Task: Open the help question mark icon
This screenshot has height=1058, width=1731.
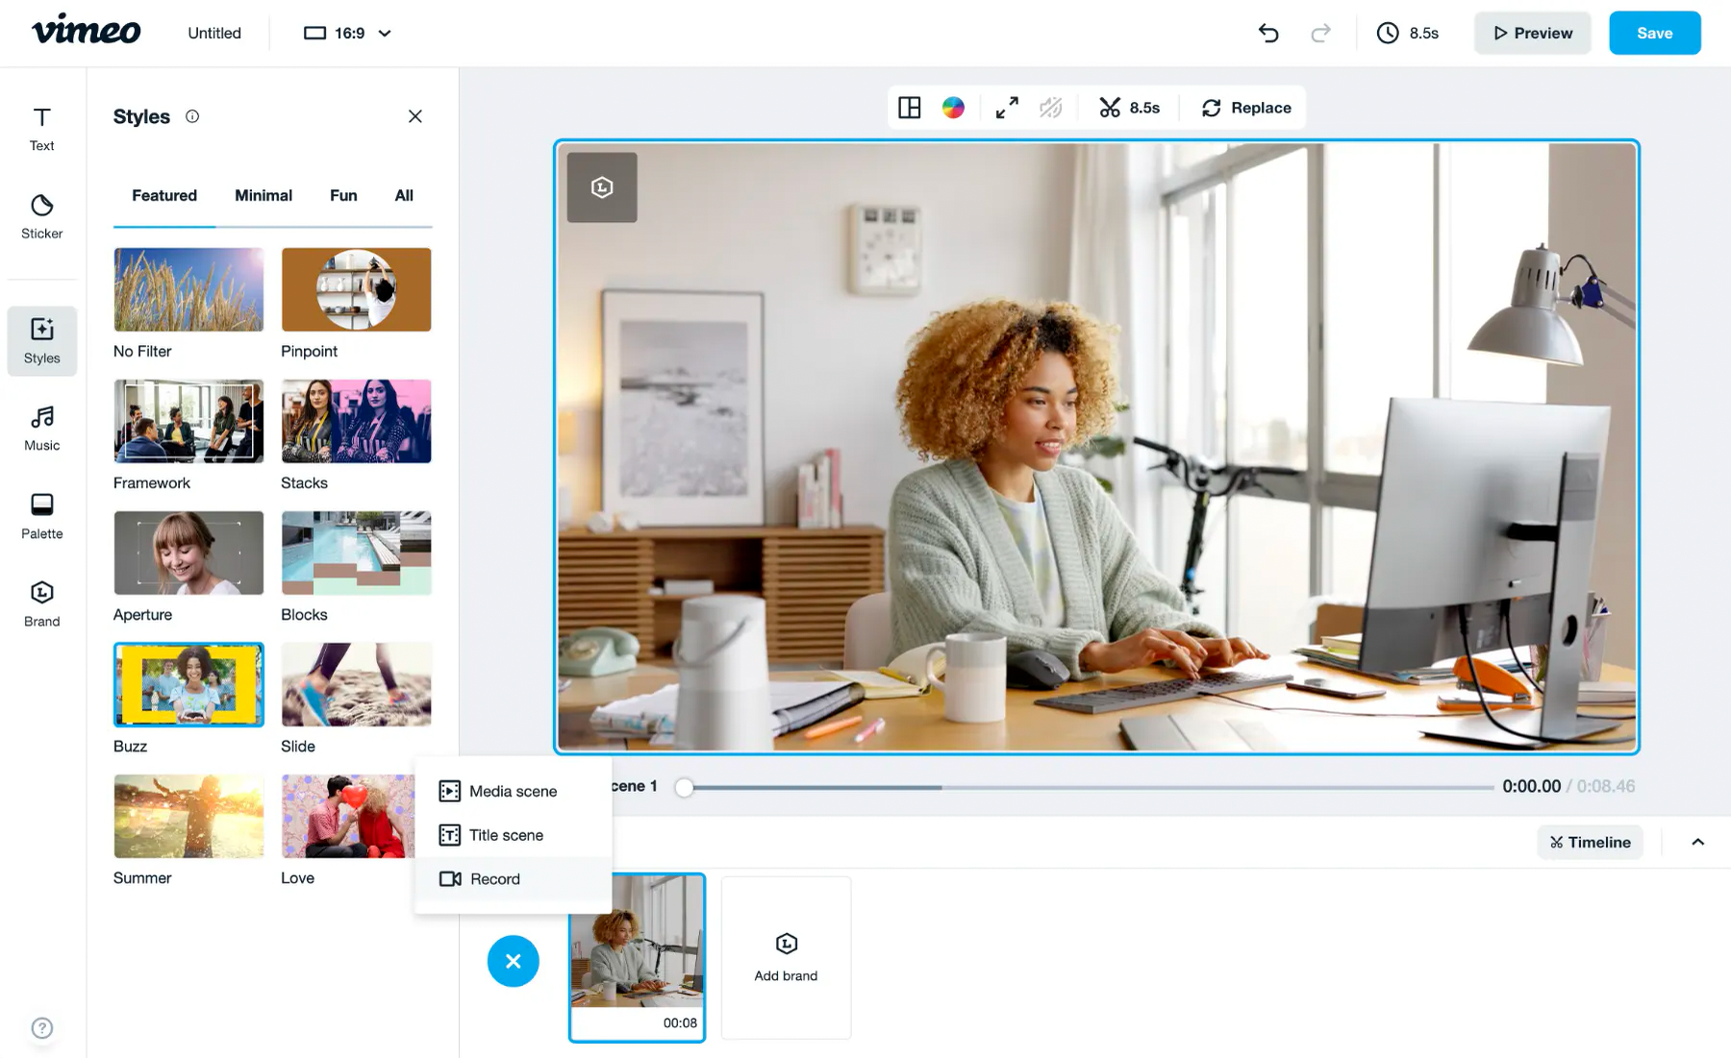Action: pyautogui.click(x=41, y=1027)
